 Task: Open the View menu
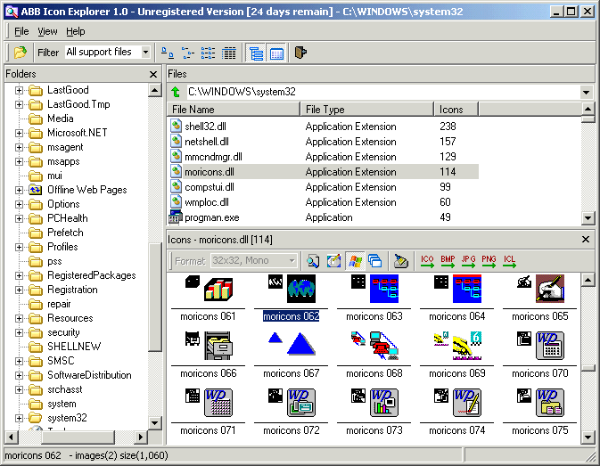pyautogui.click(x=47, y=31)
